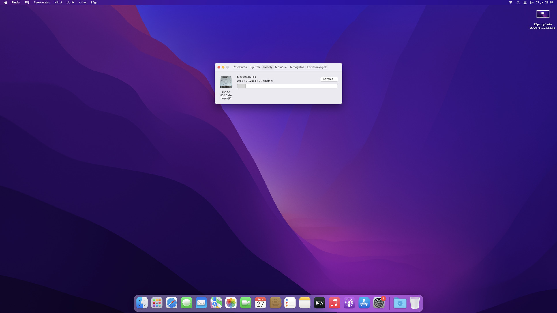Switch to the Memória tab

pos(281,67)
